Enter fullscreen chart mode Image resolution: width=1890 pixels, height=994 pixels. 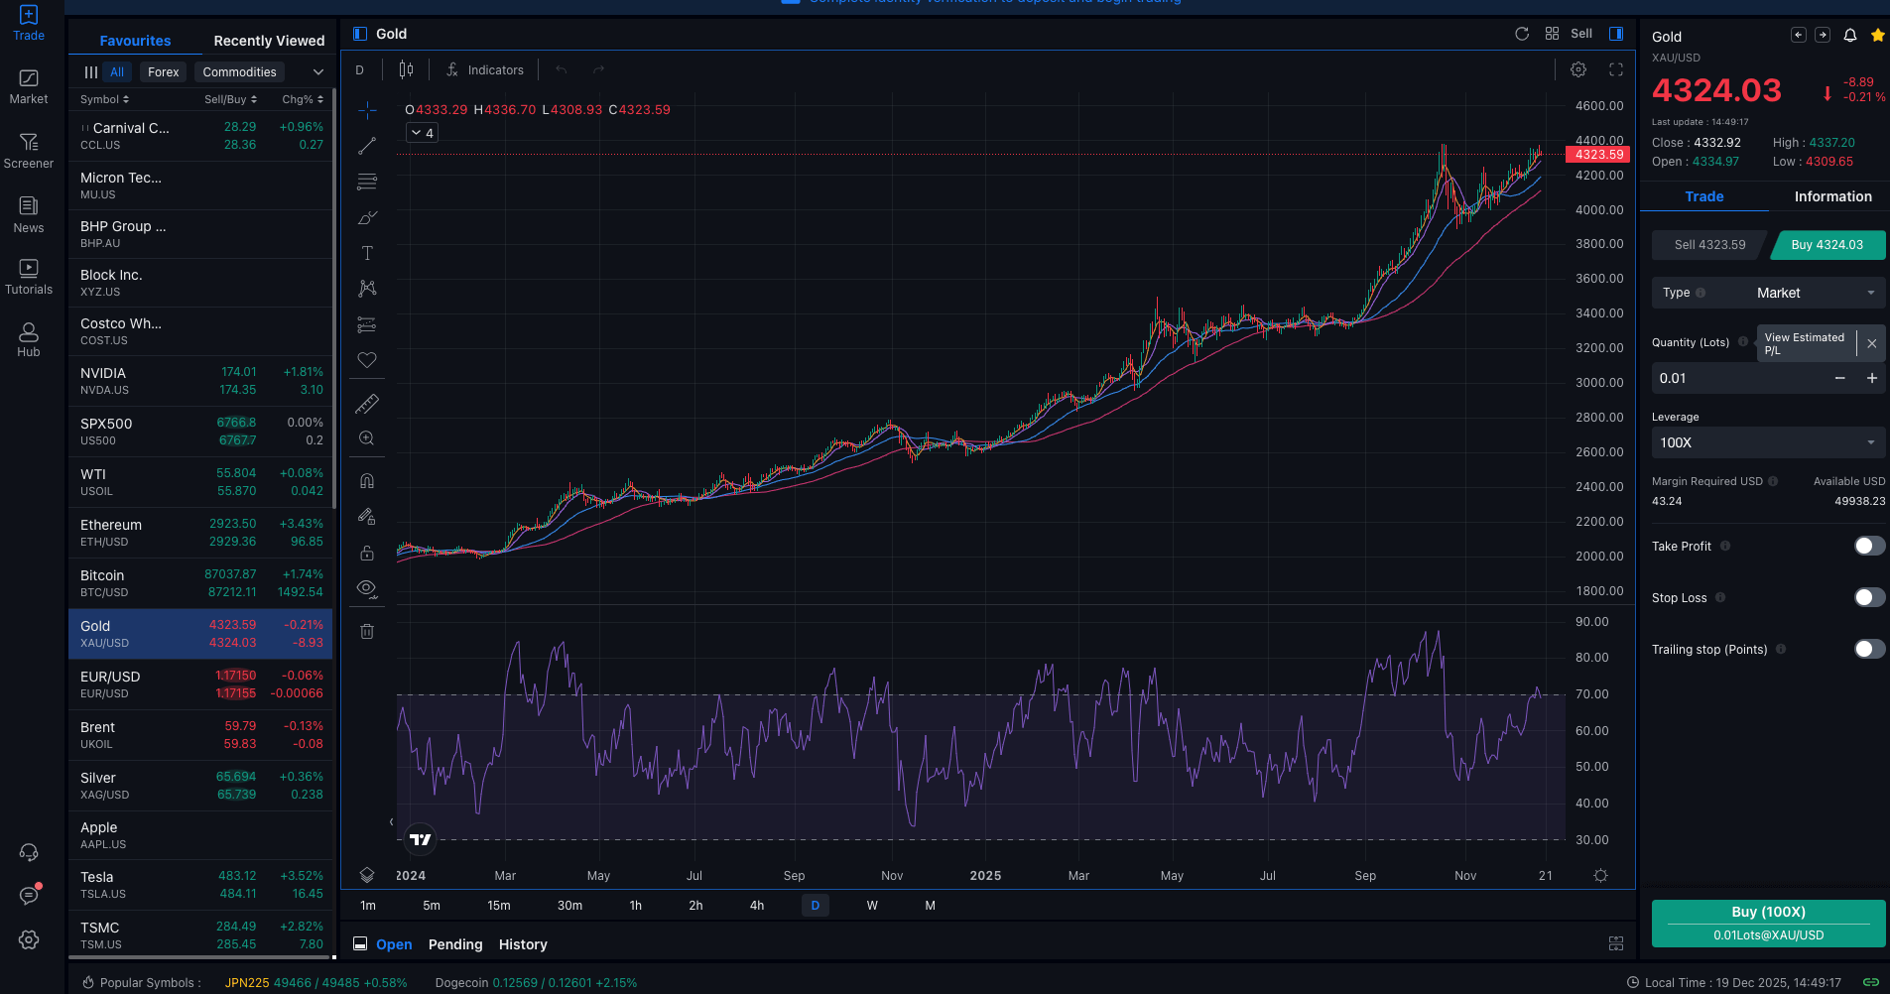pyautogui.click(x=1616, y=69)
